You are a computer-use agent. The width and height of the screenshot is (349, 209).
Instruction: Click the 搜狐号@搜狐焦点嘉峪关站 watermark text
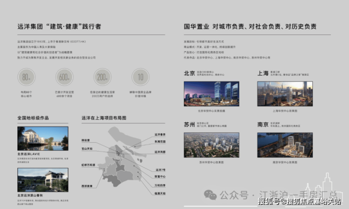tap(299, 201)
